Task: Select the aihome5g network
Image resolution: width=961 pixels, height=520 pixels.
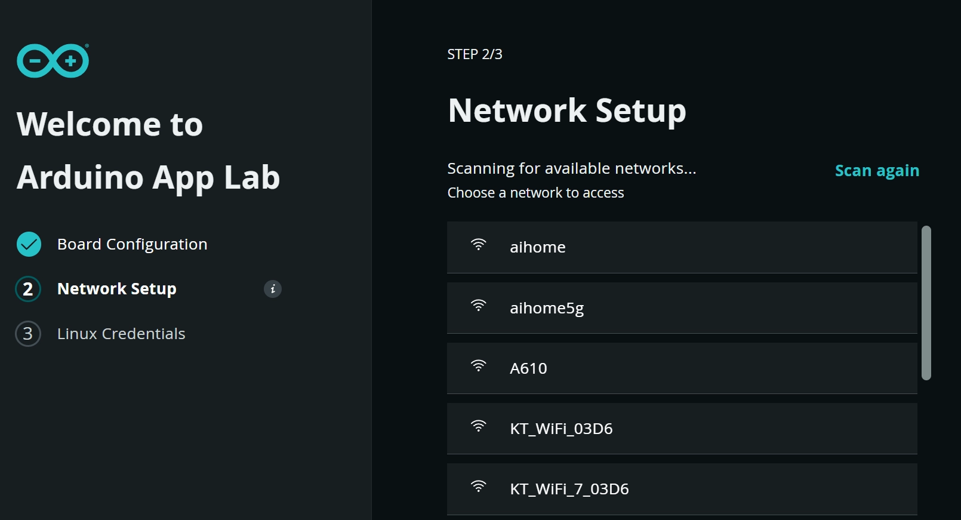Action: (682, 308)
